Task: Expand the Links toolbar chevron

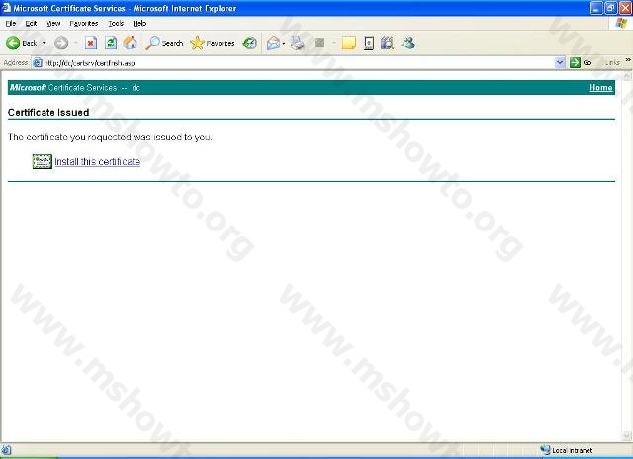Action: [628, 60]
